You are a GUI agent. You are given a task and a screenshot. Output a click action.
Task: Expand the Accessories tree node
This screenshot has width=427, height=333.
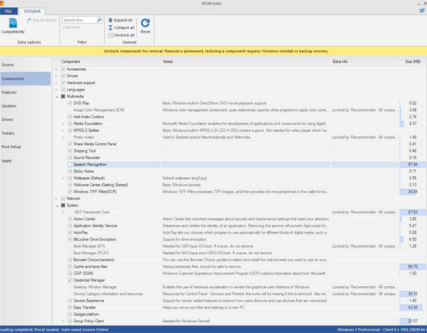click(56, 69)
